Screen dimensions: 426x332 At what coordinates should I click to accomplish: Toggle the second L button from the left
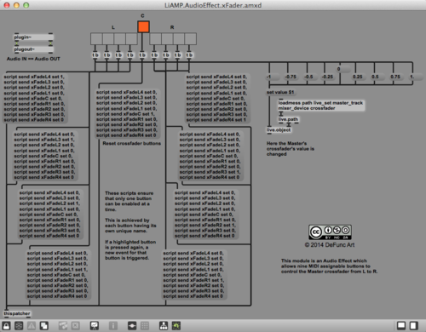click(108, 39)
